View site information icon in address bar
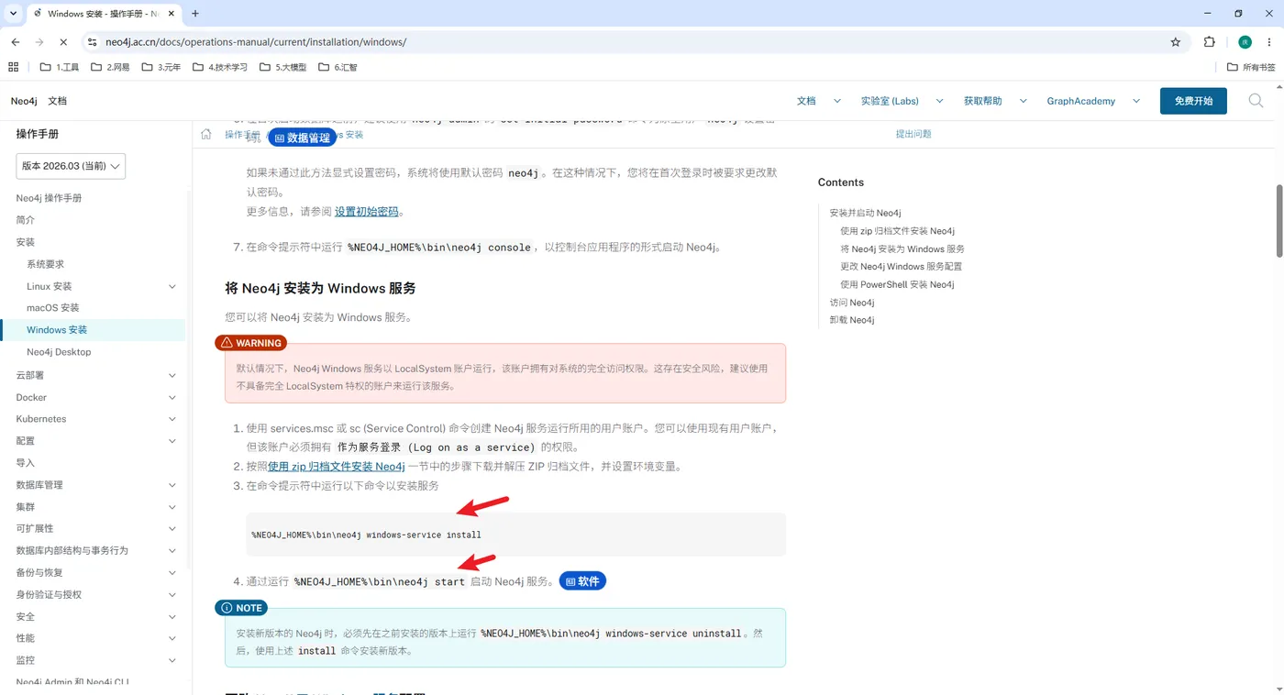 click(x=92, y=42)
